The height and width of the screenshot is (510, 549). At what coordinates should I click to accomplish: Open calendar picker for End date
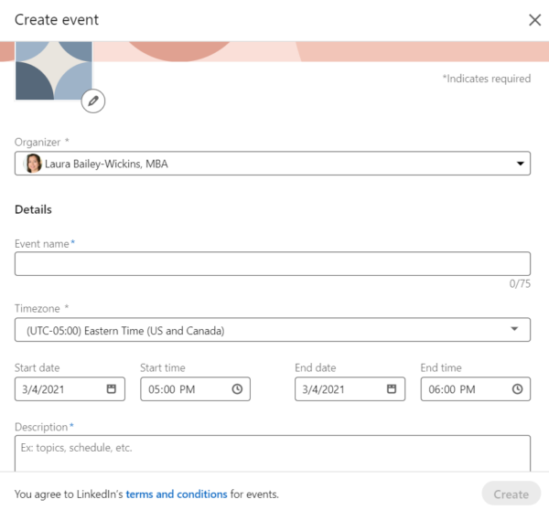click(x=392, y=388)
